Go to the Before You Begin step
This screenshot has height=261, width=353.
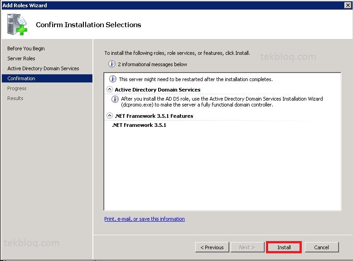pyautogui.click(x=26, y=48)
